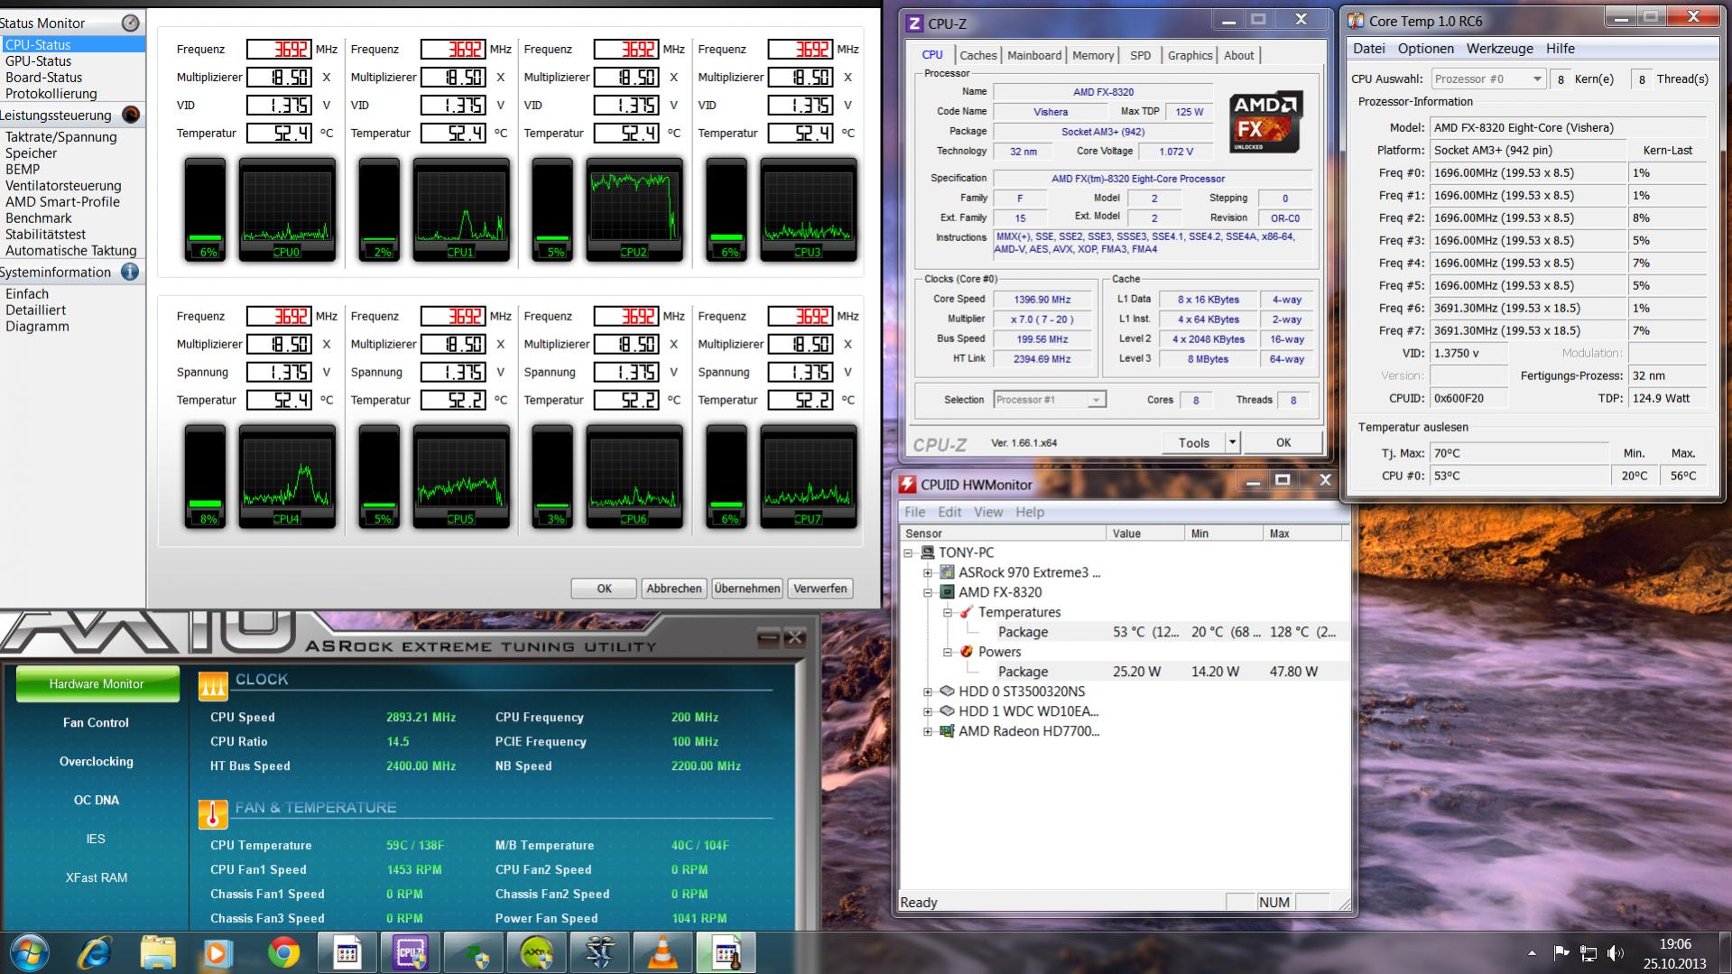Screen dimensions: 1732x974
Task: Click the Systeminformation blue info icon
Action: coord(130,272)
